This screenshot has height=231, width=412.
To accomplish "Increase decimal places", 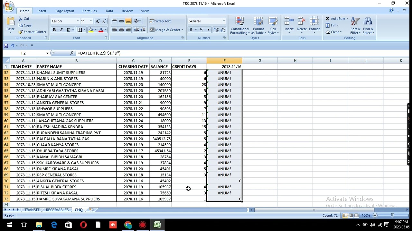I will (216, 30).
